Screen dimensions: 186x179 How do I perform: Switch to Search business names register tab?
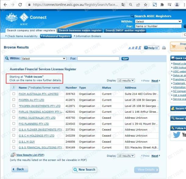pyautogui.click(x=80, y=31)
